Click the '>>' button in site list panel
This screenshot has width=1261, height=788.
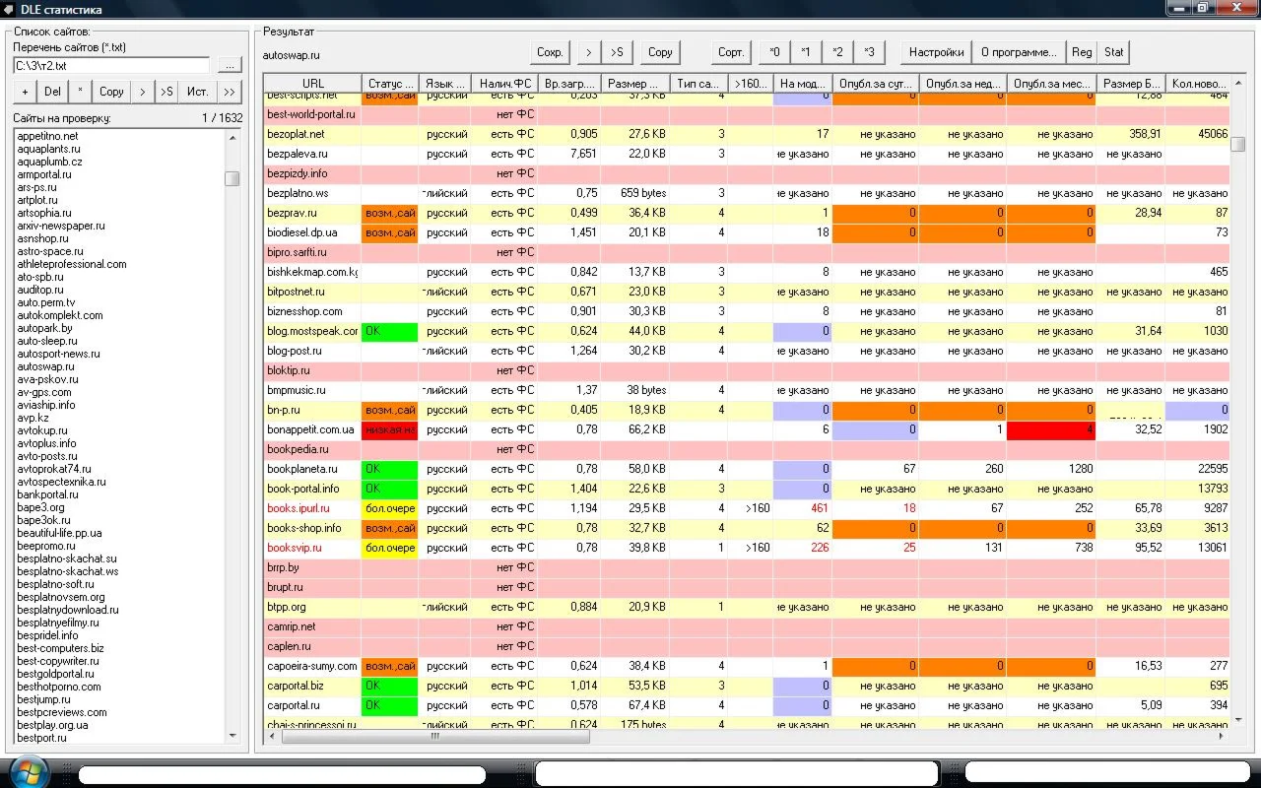(x=230, y=92)
